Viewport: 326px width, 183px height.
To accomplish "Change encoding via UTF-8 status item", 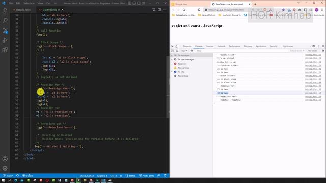I will pos(114,176).
